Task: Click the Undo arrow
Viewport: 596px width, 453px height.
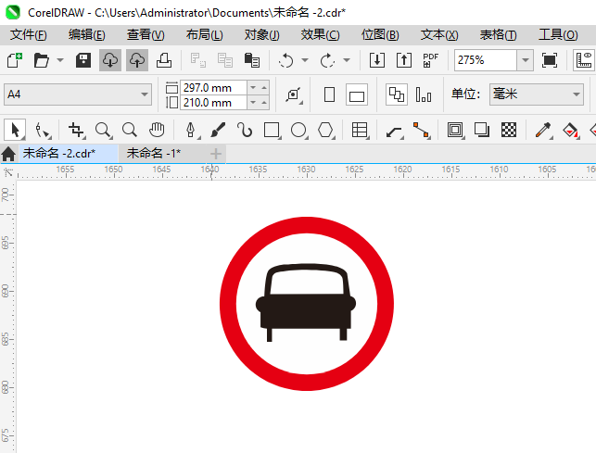Action: pos(286,60)
